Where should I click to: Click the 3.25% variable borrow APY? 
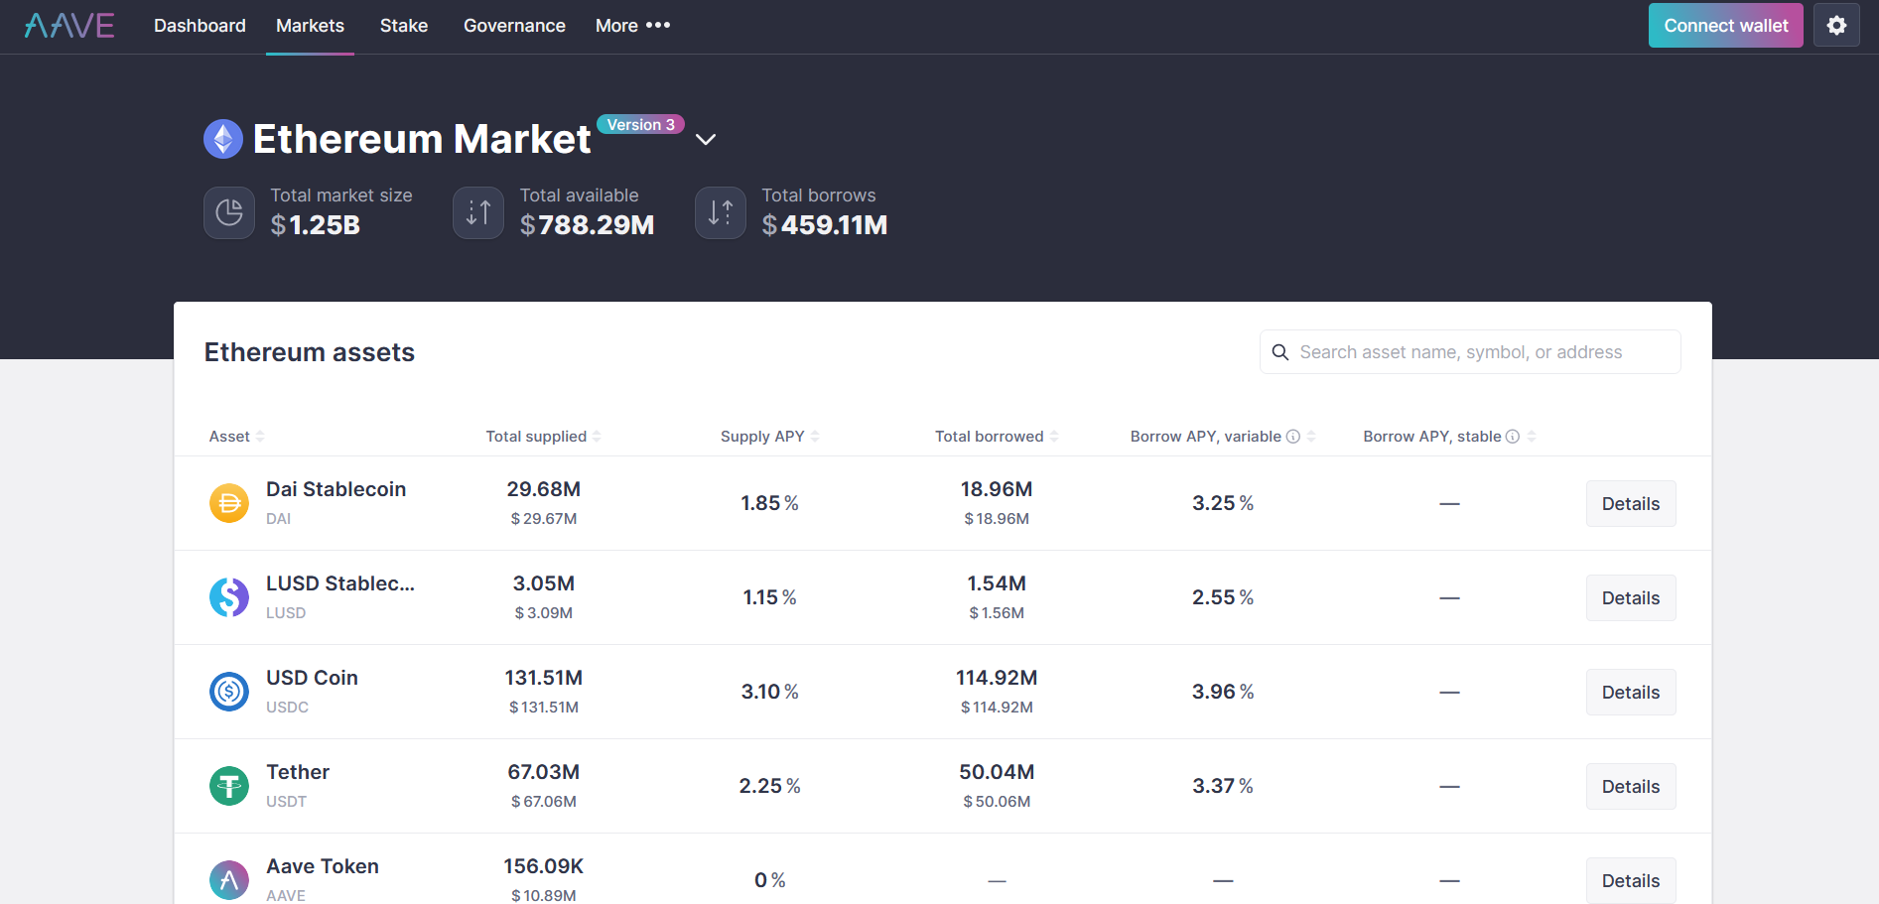click(1223, 503)
